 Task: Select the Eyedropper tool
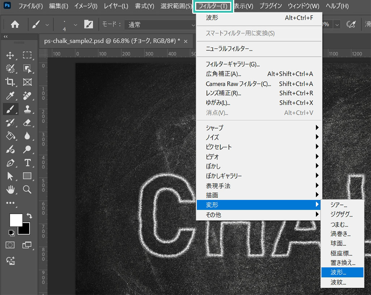pos(10,96)
